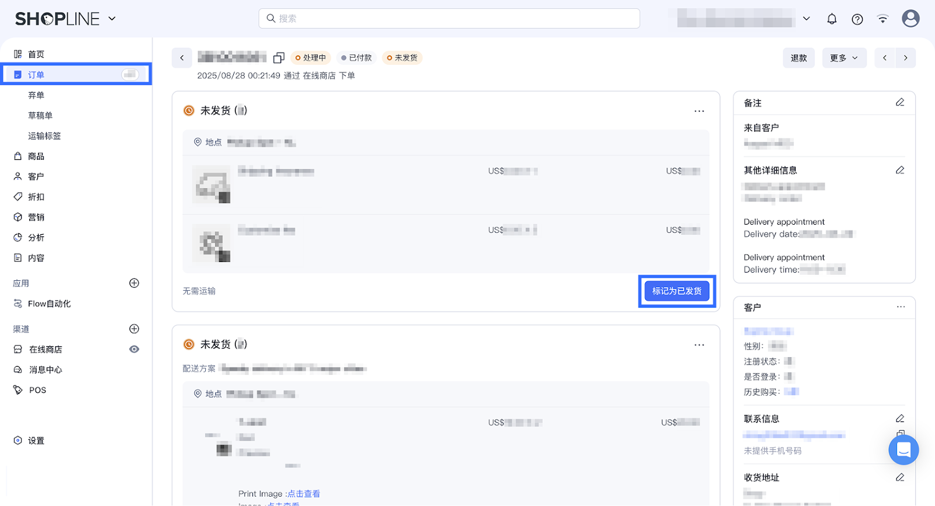Click the customer email link under 联系信息
Image resolution: width=935 pixels, height=506 pixels.
tap(794, 435)
